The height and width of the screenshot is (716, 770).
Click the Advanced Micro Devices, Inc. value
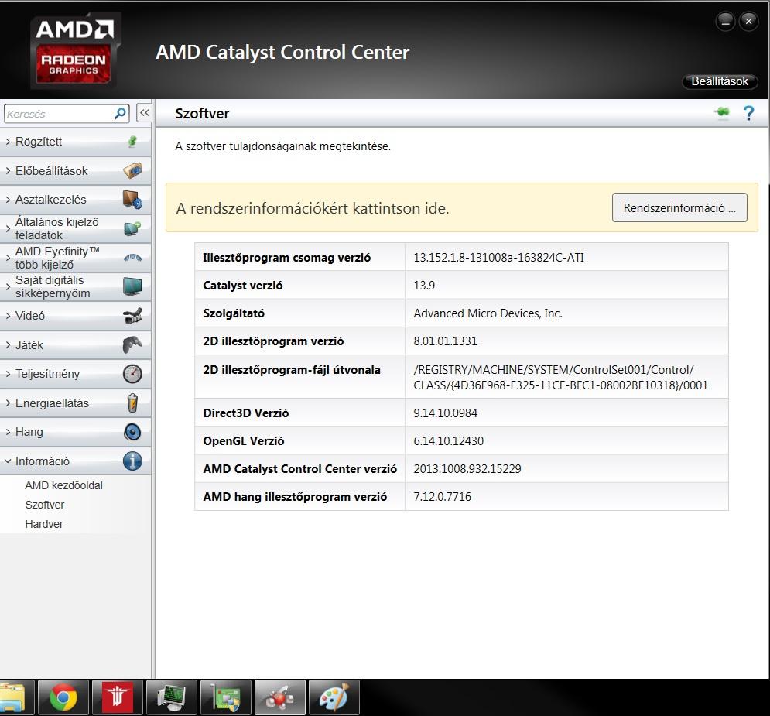(x=488, y=313)
